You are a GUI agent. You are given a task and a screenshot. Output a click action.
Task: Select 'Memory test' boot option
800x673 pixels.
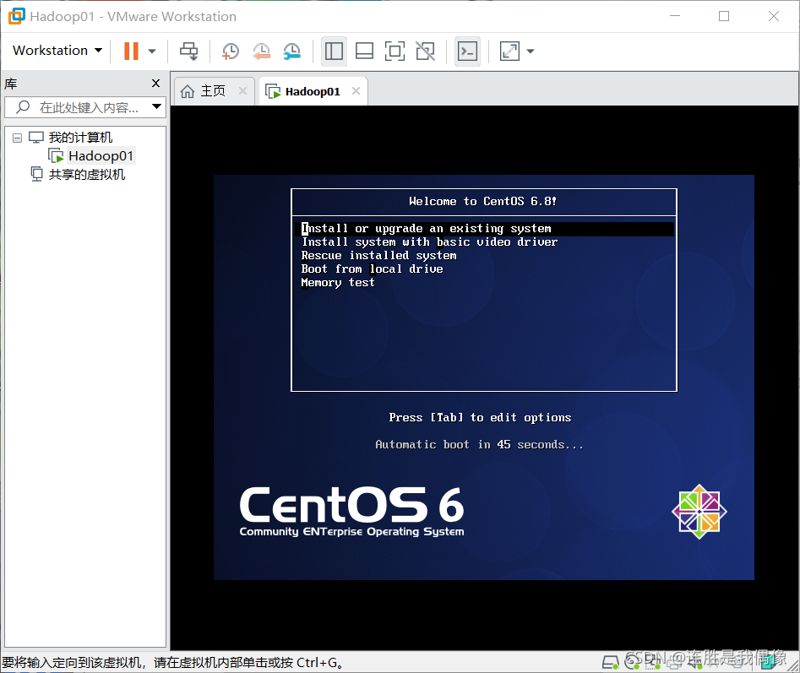click(338, 282)
